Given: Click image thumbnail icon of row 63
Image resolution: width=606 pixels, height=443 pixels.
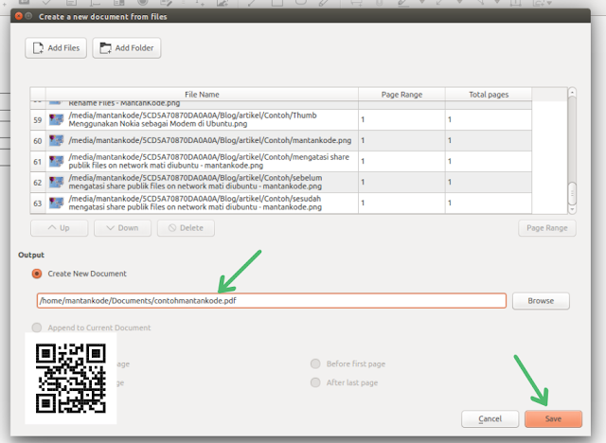Looking at the screenshot, I should [x=56, y=204].
